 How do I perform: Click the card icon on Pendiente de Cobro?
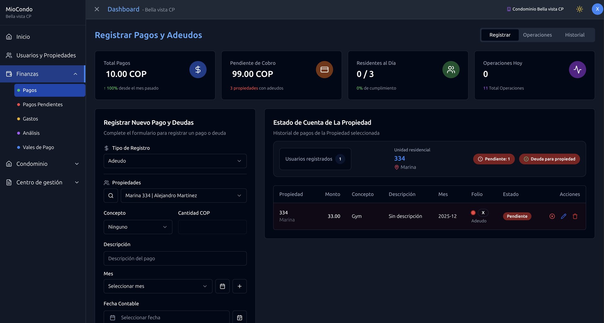[x=324, y=69]
